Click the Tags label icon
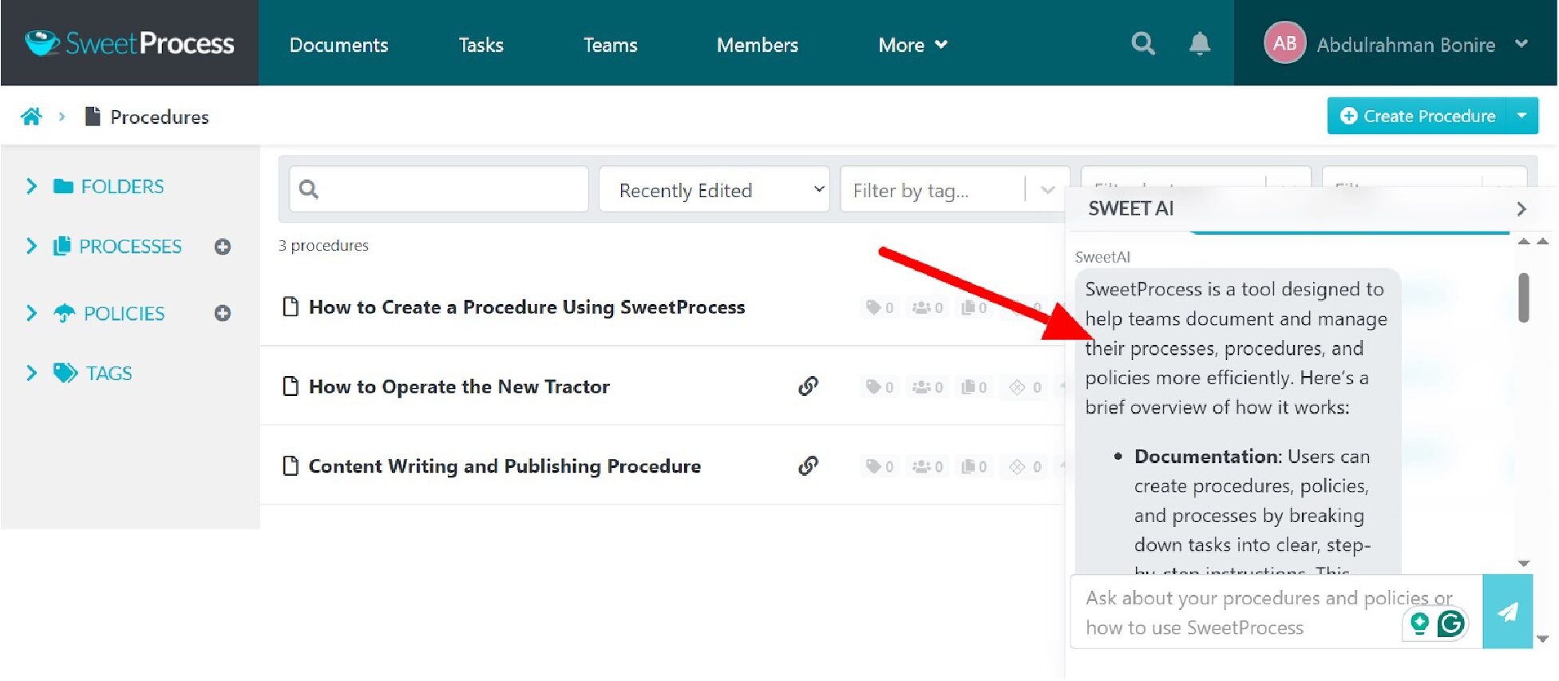The image size is (1559, 681). 65,373
